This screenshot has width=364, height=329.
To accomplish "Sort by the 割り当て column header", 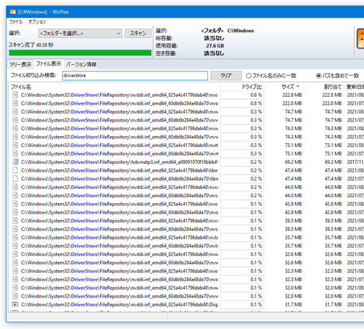I will (x=324, y=87).
